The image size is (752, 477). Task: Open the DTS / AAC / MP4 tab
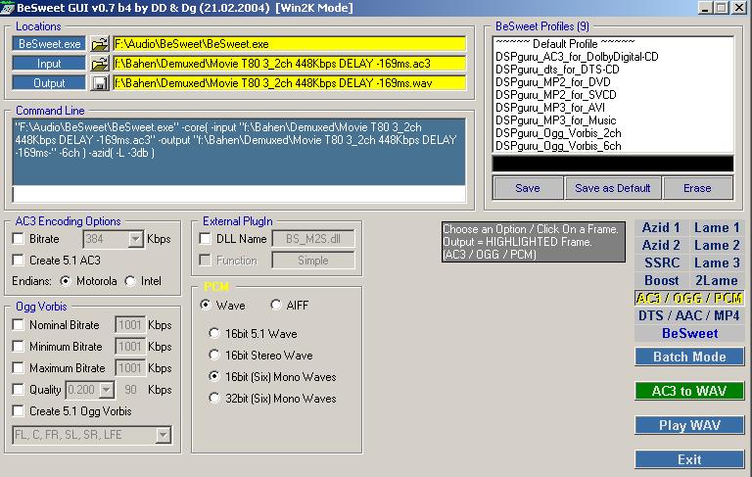689,315
